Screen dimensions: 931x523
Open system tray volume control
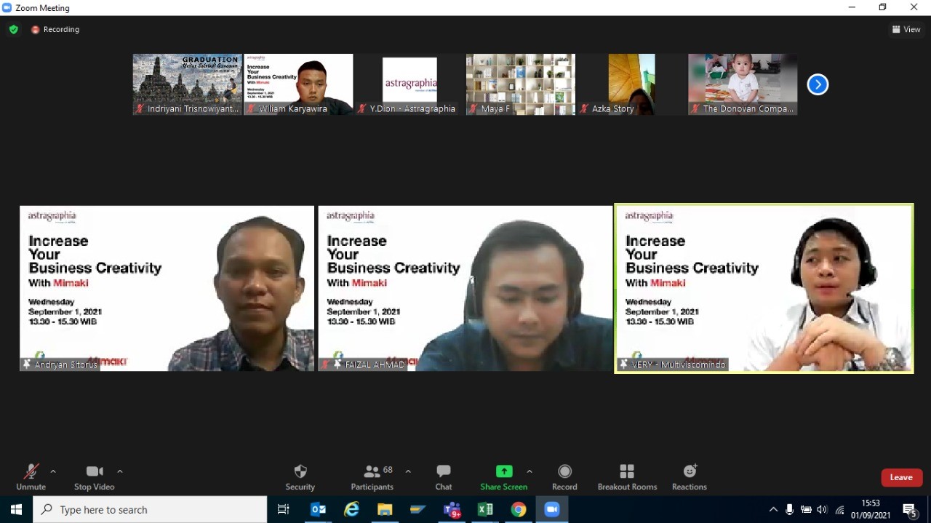click(x=822, y=509)
